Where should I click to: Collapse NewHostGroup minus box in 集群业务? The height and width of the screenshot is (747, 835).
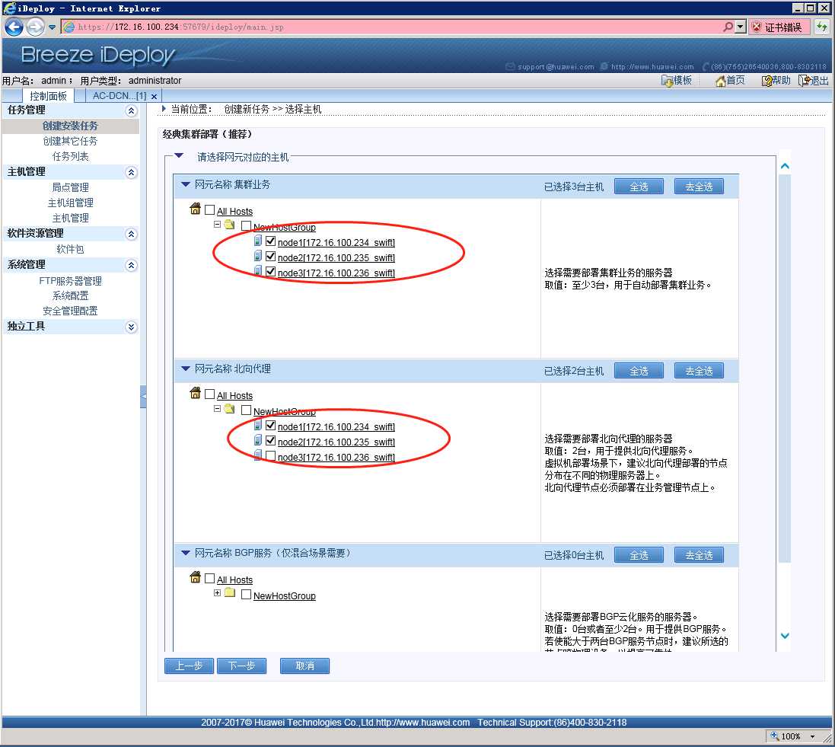[217, 225]
